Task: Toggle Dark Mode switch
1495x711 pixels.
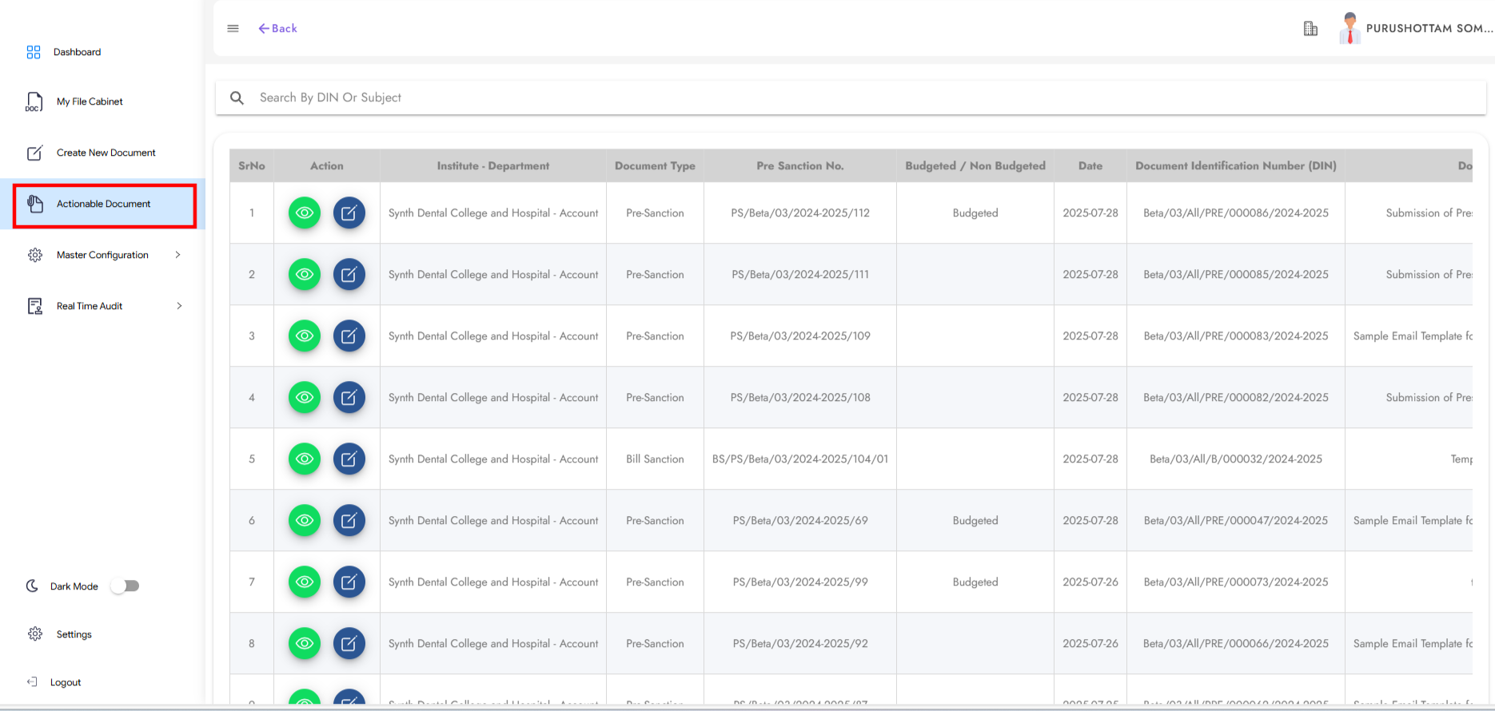Action: pyautogui.click(x=126, y=586)
